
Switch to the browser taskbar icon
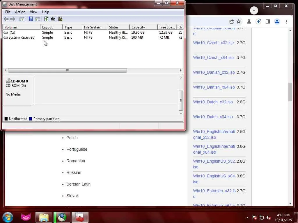tap(62, 217)
